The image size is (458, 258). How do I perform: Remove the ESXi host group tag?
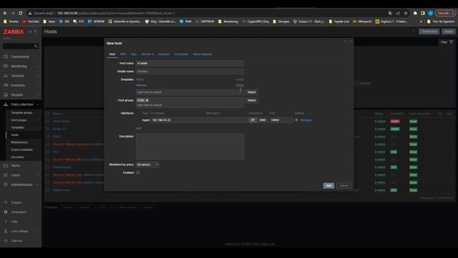tap(147, 100)
